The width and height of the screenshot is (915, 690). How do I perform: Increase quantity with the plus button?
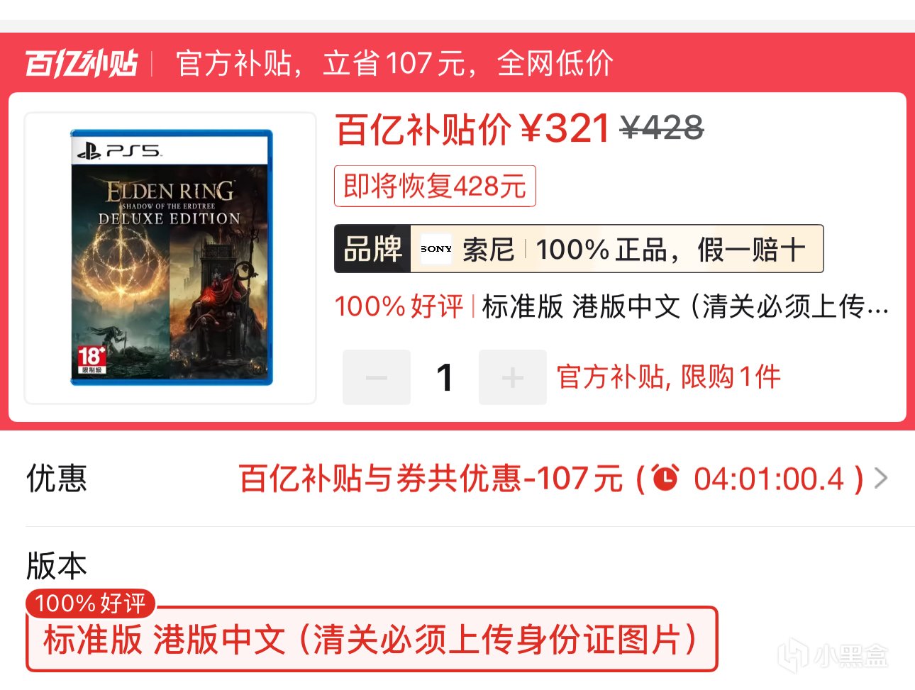513,377
